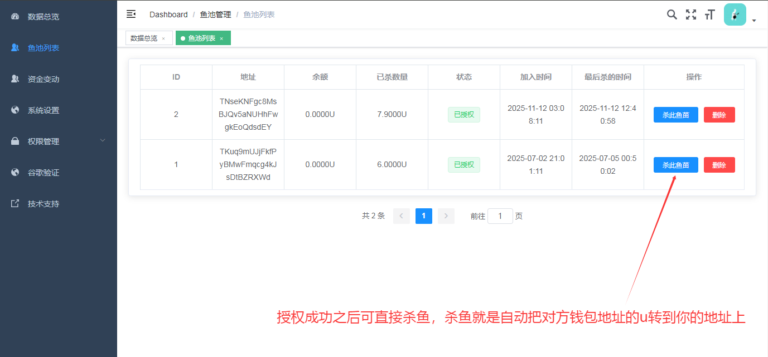Open 技术支持 via its external link icon
This screenshot has height=357, width=768.
pos(15,203)
